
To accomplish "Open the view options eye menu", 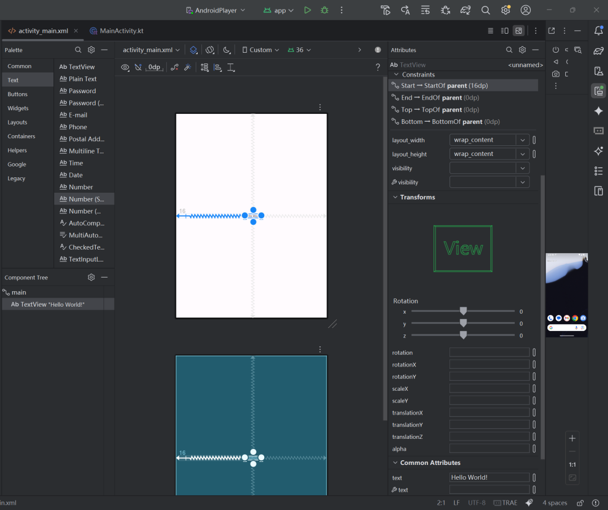I will [125, 68].
